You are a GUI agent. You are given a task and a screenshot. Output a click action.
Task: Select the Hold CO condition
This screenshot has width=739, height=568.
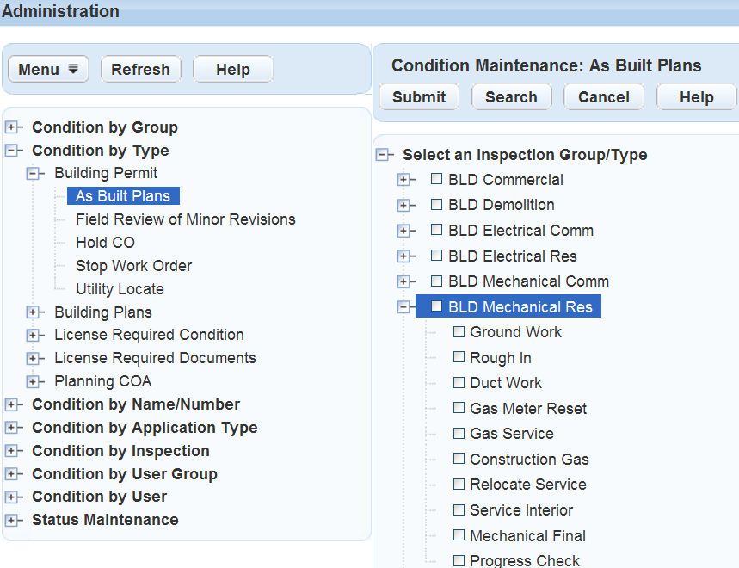coord(105,243)
